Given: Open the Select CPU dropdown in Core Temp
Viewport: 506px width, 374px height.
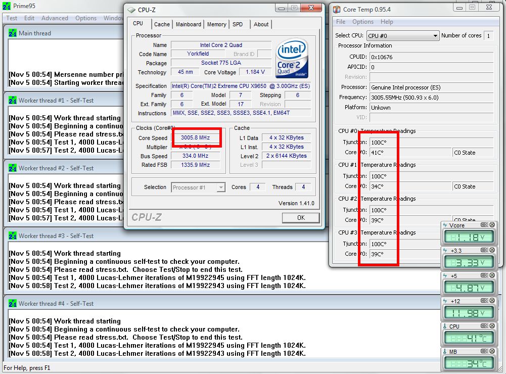Looking at the screenshot, I should point(403,36).
